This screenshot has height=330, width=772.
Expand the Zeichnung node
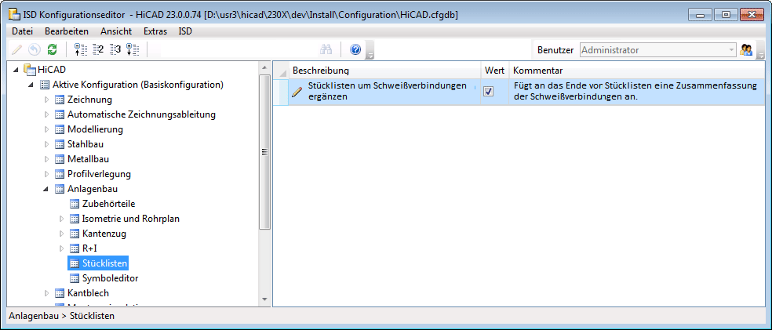(47, 100)
